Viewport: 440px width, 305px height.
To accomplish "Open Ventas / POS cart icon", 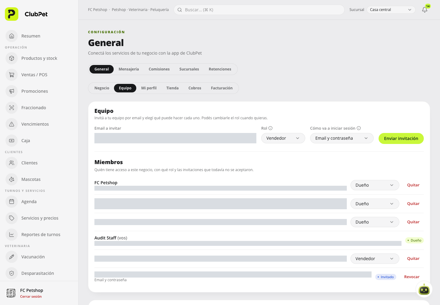I will click(12, 75).
